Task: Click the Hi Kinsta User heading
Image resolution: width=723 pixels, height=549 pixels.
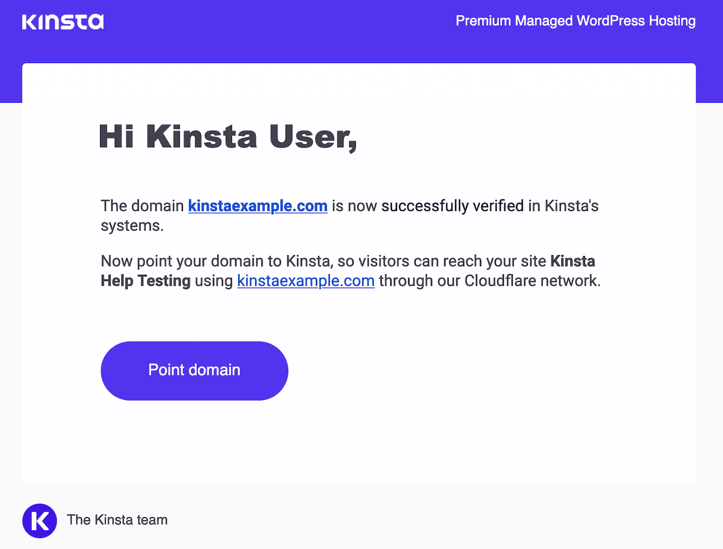Action: [228, 137]
